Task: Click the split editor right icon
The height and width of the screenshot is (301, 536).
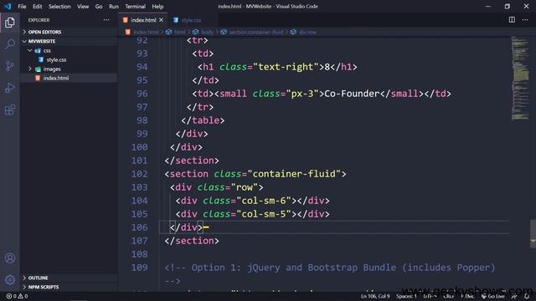Action: click(512, 20)
